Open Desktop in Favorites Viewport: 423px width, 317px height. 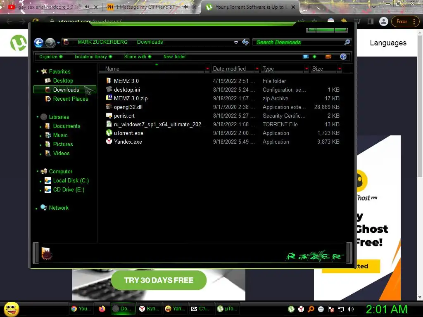tap(63, 80)
